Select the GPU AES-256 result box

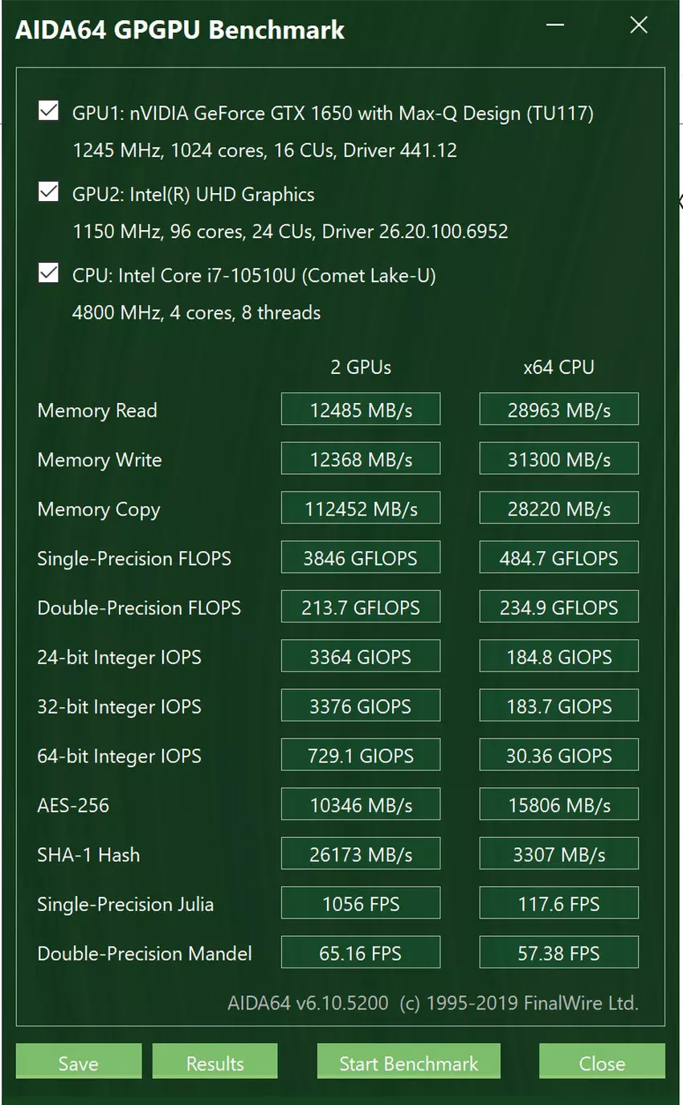[361, 805]
